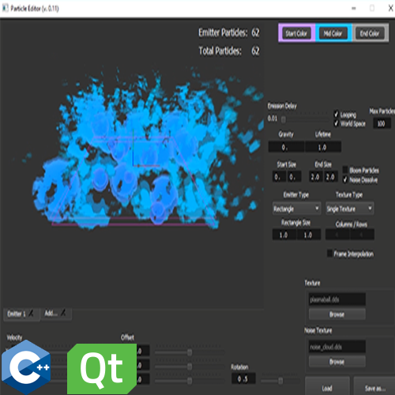Click the second Start Size field
The width and height of the screenshot is (395, 395).
[294, 176]
